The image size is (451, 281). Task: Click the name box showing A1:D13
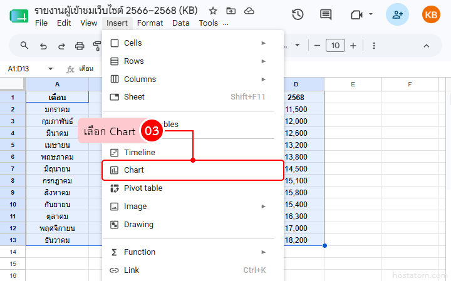point(18,69)
